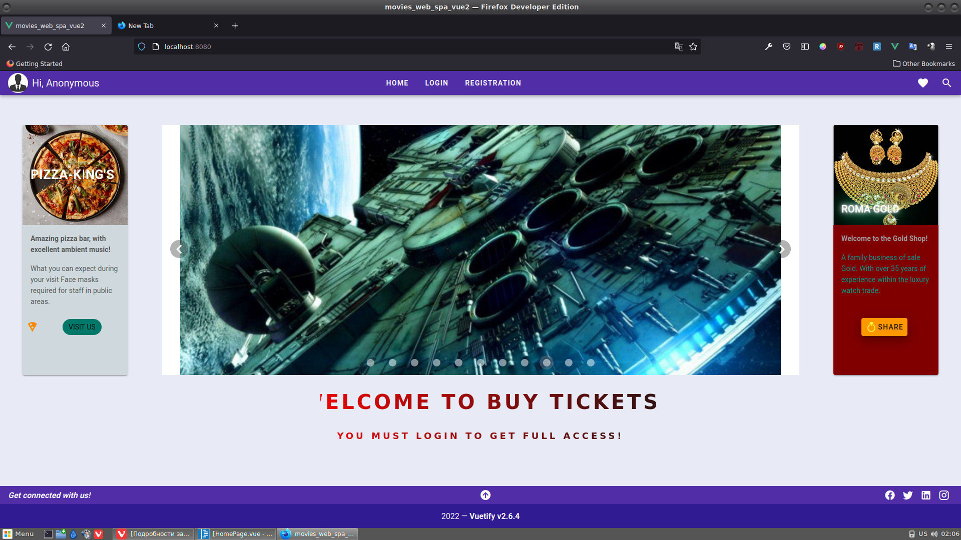Open favorites via the heart icon
Viewport: 961px width, 540px height.
(x=922, y=83)
